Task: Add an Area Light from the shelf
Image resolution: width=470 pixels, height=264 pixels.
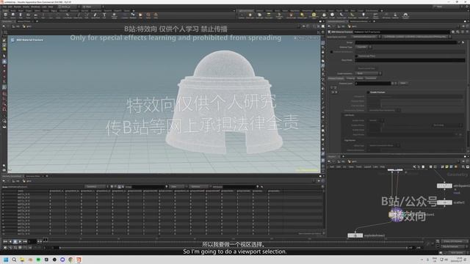Action: (269, 15)
